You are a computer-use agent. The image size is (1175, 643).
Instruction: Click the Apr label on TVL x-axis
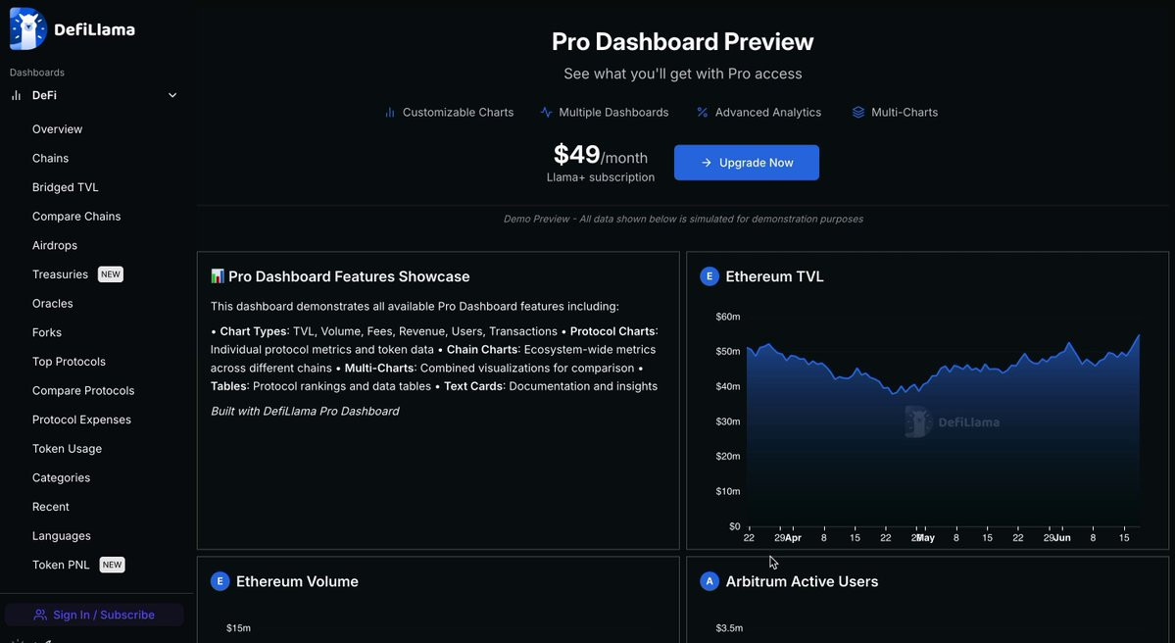pos(793,538)
